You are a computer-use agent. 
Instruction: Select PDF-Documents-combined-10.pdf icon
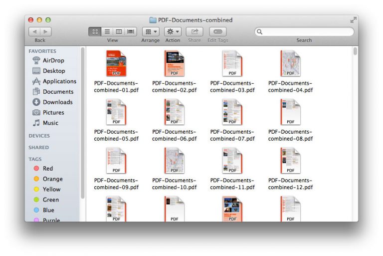click(x=175, y=161)
